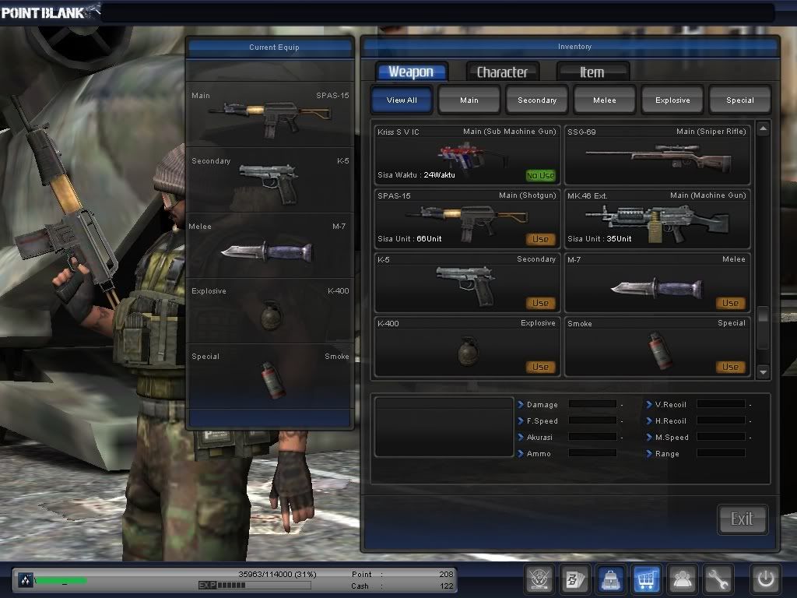
Task: Click the EXP progress bar
Action: click(x=255, y=586)
